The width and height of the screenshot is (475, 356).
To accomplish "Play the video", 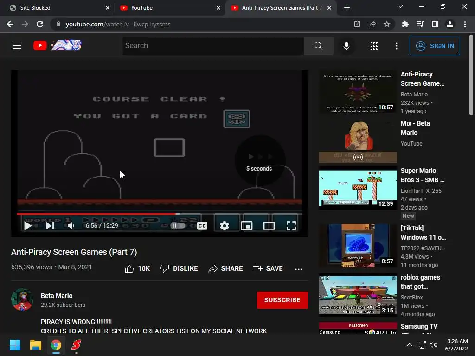I will pos(27,226).
